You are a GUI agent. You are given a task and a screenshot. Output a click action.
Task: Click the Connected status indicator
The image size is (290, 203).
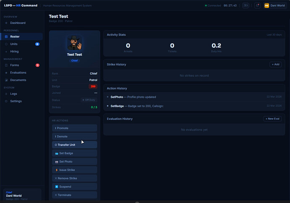[x=213, y=5]
